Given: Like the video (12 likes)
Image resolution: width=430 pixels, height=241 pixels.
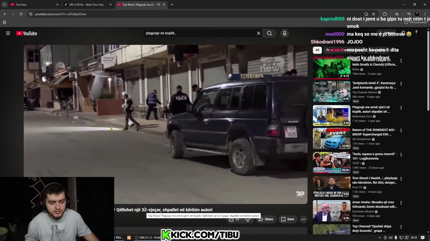Looking at the screenshot, I should (234, 219).
